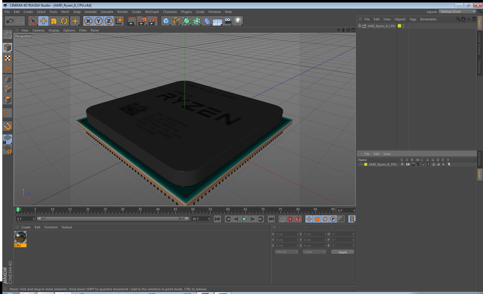Open the viewport Cameras menu

click(38, 30)
